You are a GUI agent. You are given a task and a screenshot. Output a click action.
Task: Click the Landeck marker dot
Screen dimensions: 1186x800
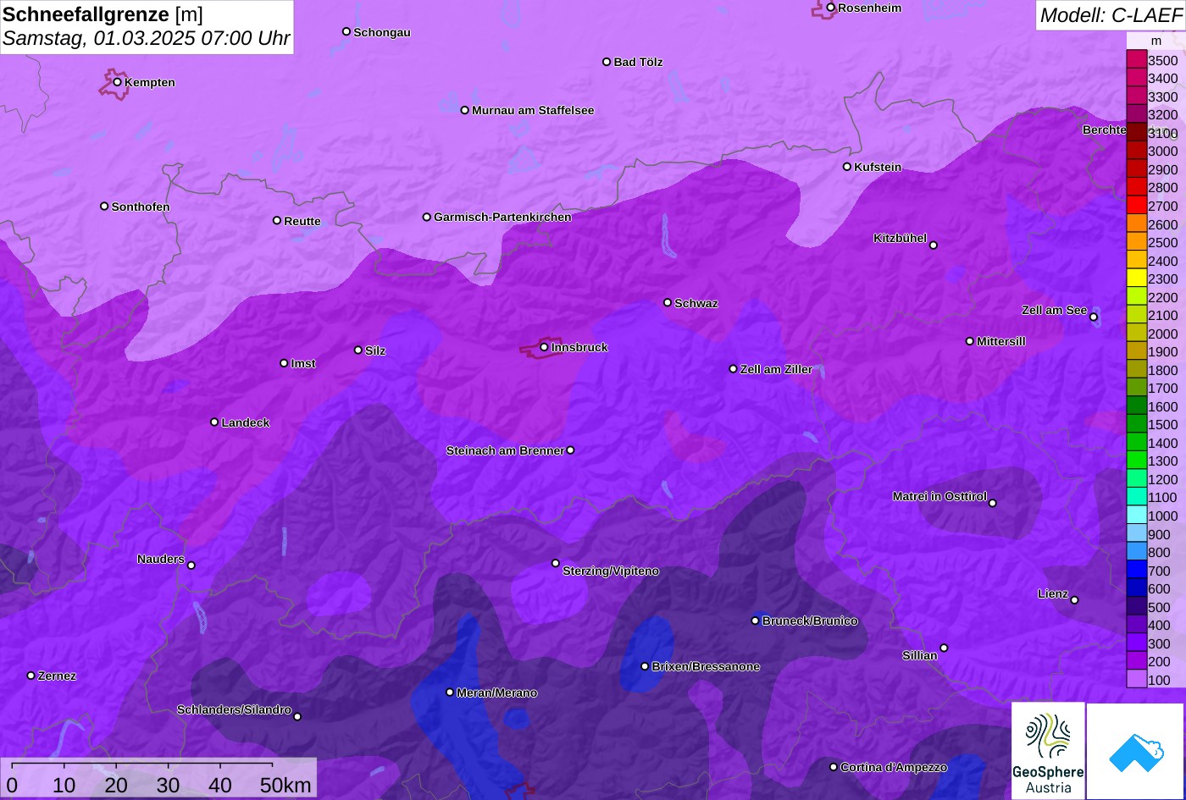click(214, 422)
